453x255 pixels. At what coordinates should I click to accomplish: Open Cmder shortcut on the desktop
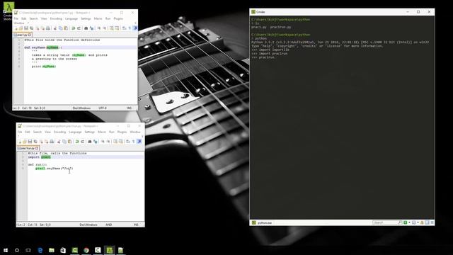[8, 11]
